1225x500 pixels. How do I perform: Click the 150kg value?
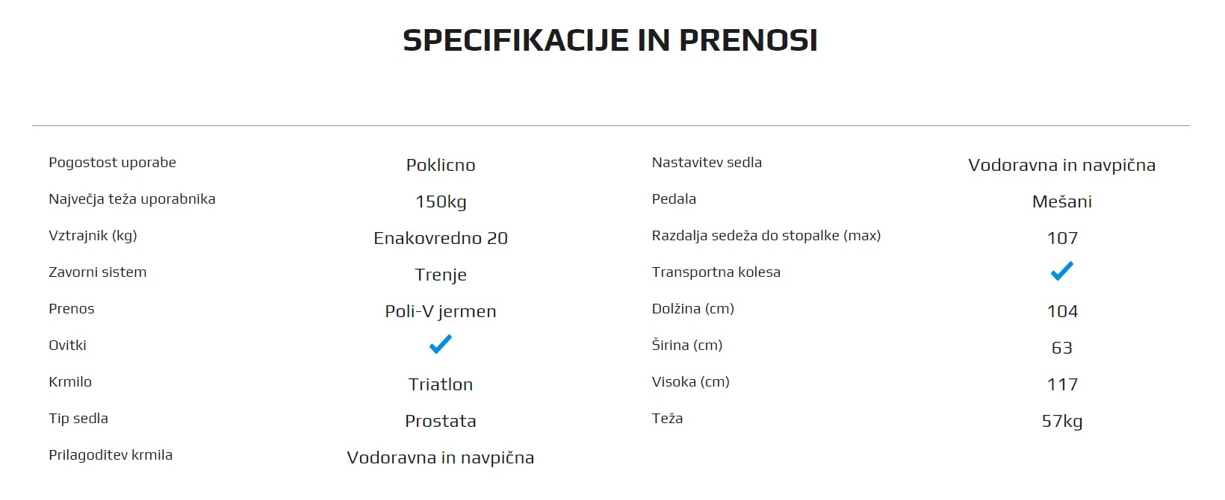click(441, 201)
